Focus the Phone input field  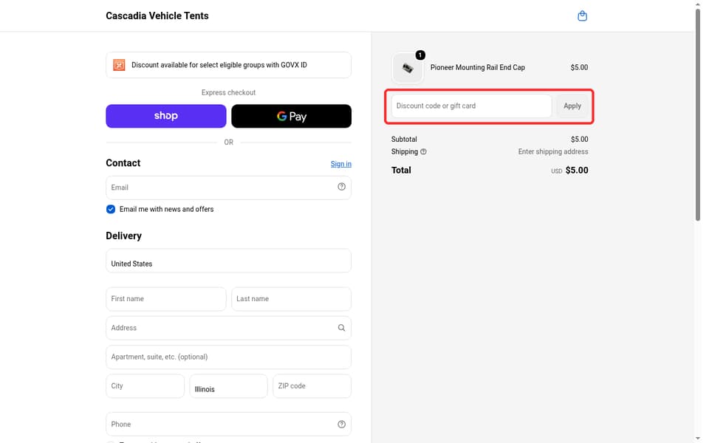coord(228,424)
